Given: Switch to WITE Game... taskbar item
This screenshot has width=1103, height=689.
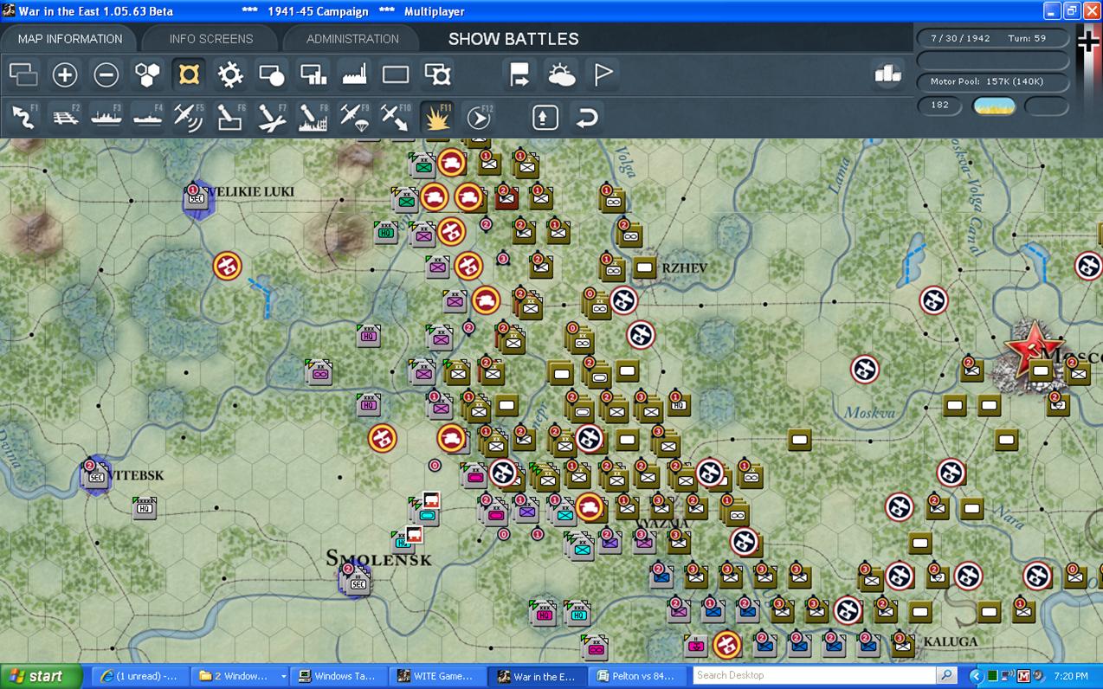Looking at the screenshot, I should 437,676.
